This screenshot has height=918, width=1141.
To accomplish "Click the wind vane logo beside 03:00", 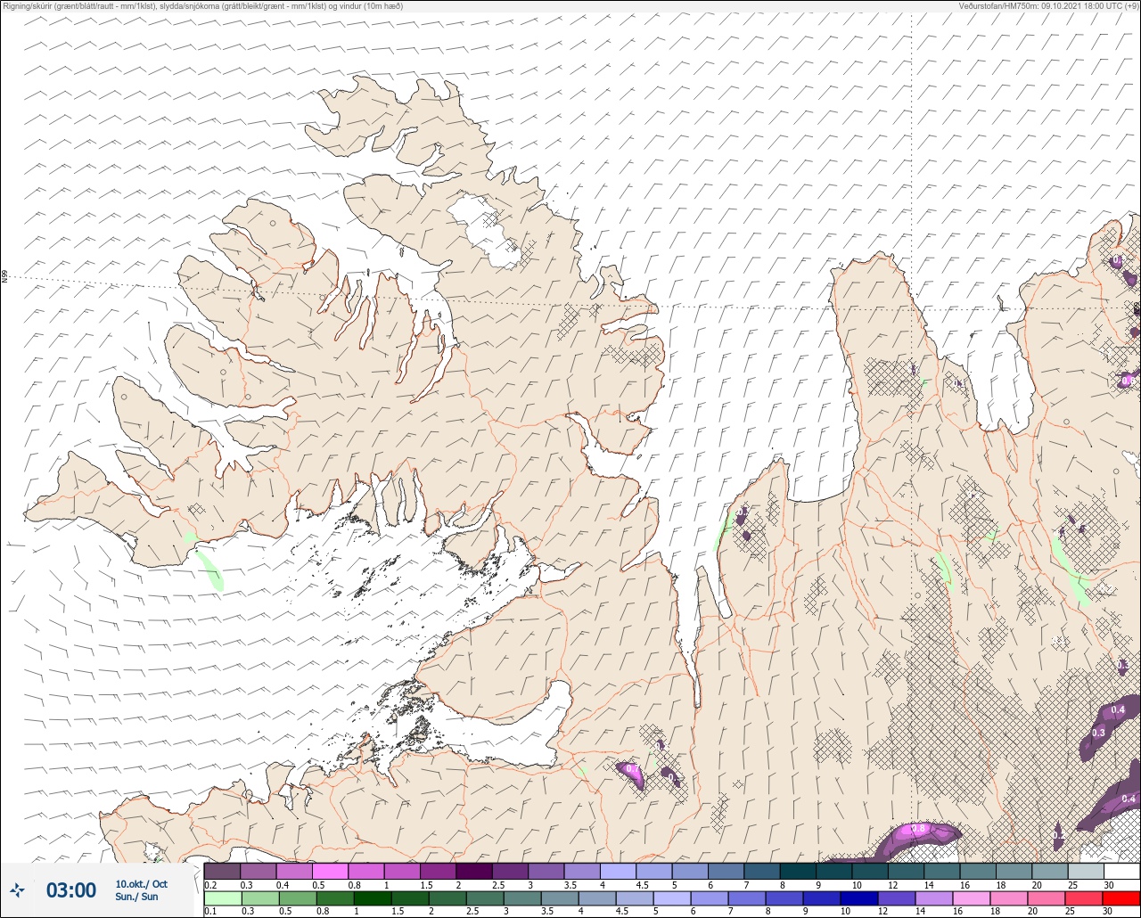I will coord(18,889).
